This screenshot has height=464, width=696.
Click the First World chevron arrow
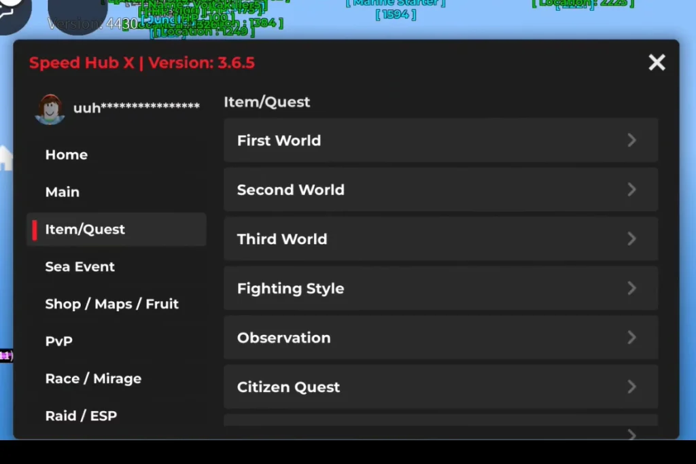point(631,140)
